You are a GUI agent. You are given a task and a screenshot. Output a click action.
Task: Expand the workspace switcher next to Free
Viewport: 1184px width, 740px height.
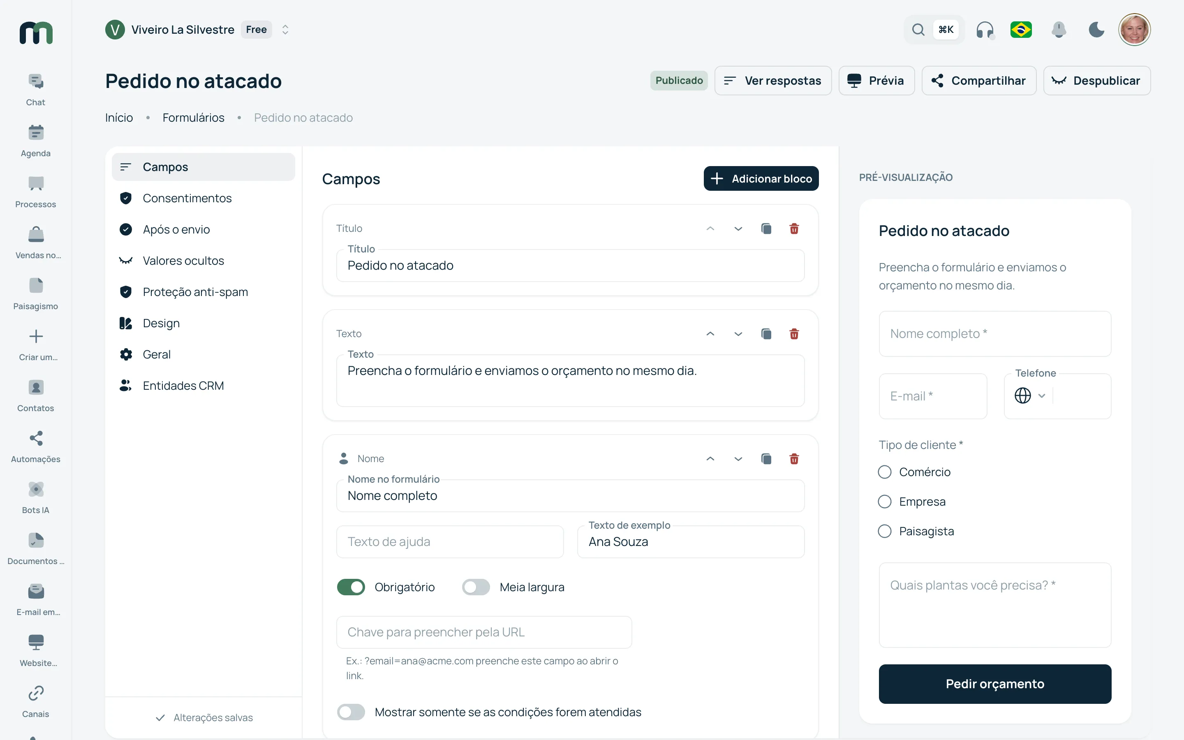(285, 30)
